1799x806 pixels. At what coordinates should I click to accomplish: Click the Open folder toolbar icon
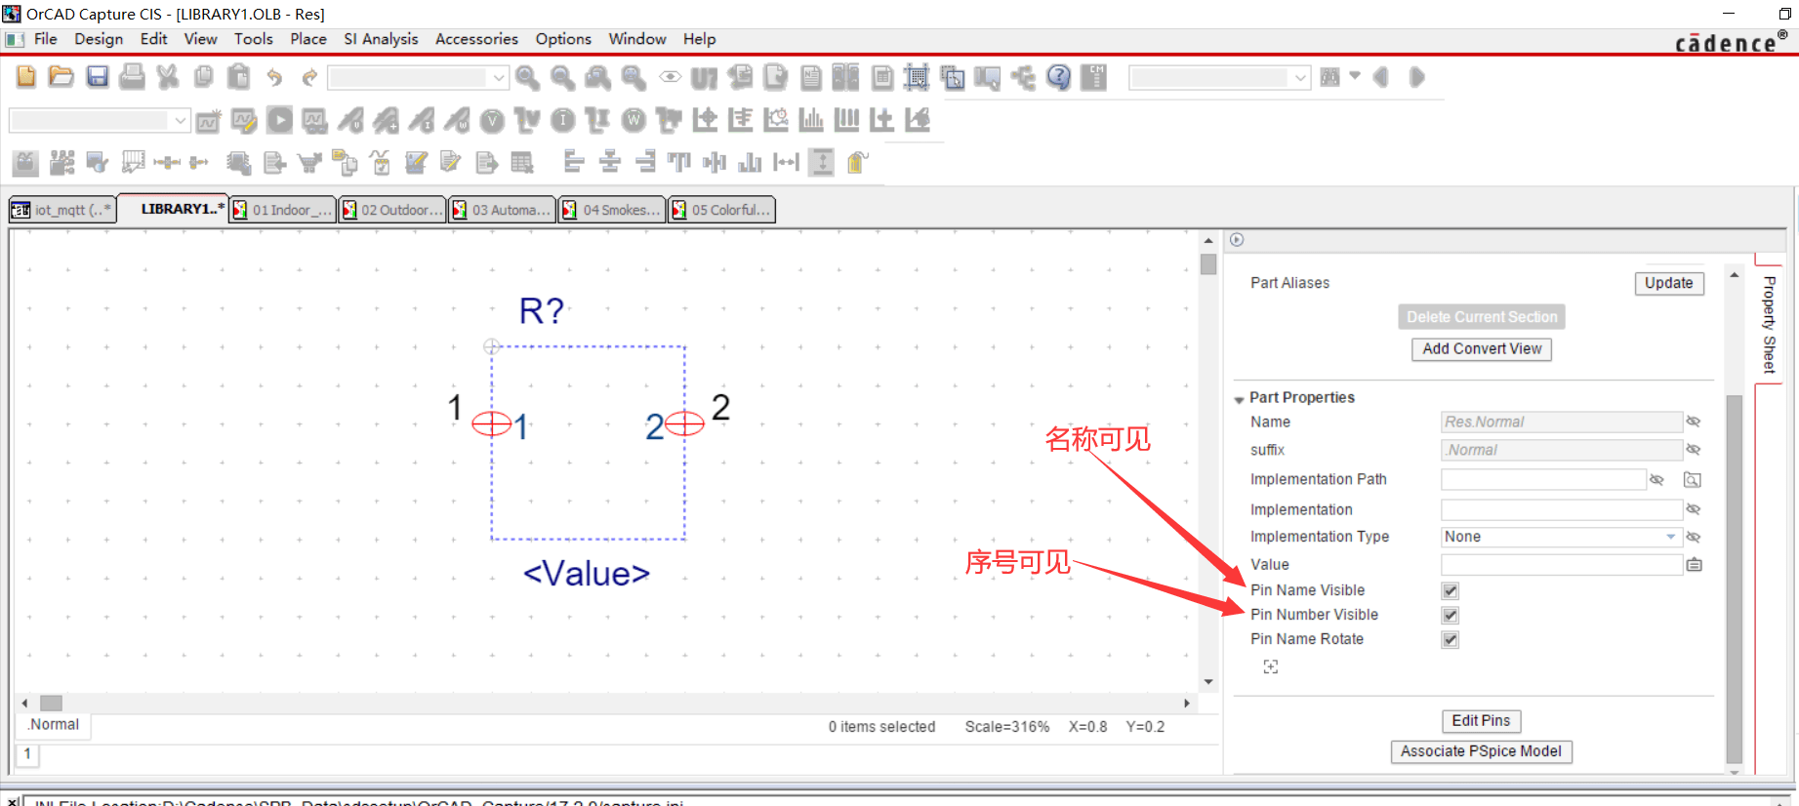pyautogui.click(x=61, y=77)
